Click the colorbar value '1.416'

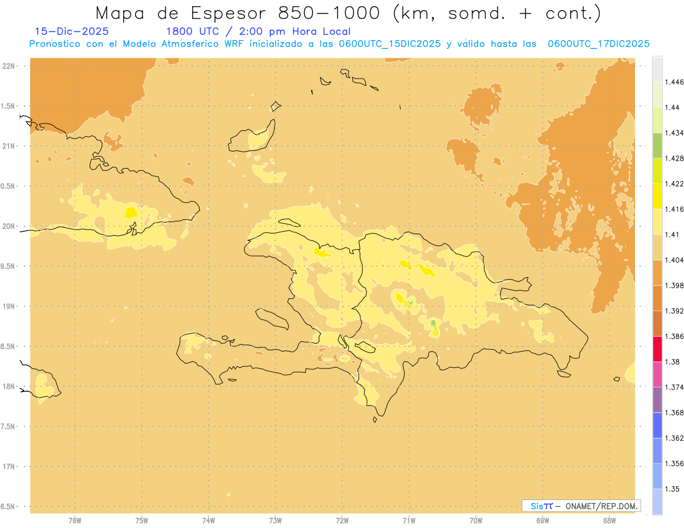point(674,209)
